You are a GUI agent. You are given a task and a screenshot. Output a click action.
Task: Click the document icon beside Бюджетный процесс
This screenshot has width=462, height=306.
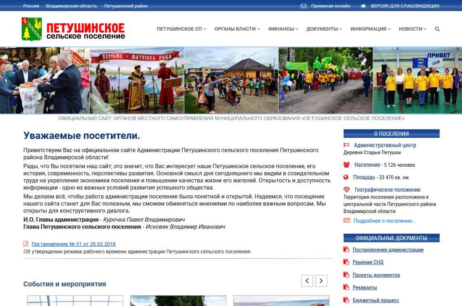pos(346,300)
